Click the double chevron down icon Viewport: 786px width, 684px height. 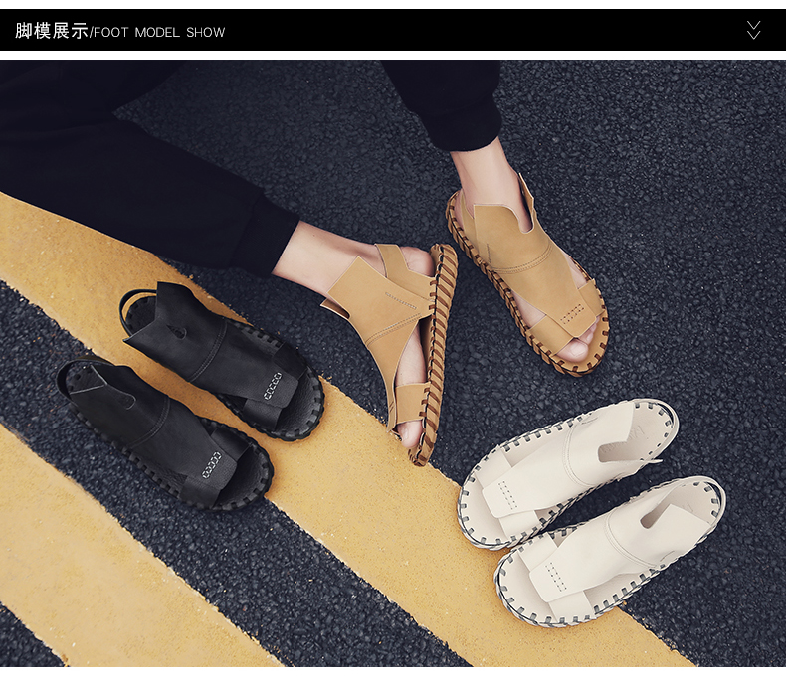(x=753, y=30)
